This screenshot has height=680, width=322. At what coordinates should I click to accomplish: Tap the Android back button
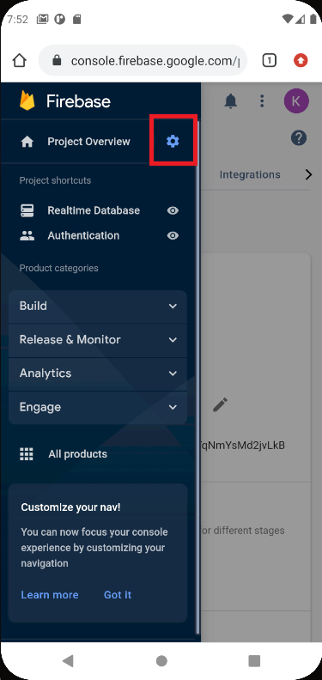[68, 660]
